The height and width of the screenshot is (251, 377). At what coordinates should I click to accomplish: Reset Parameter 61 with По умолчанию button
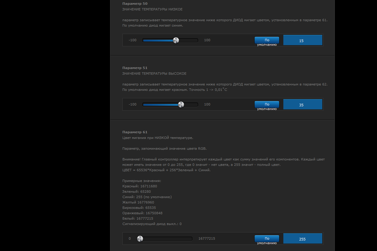267,239
